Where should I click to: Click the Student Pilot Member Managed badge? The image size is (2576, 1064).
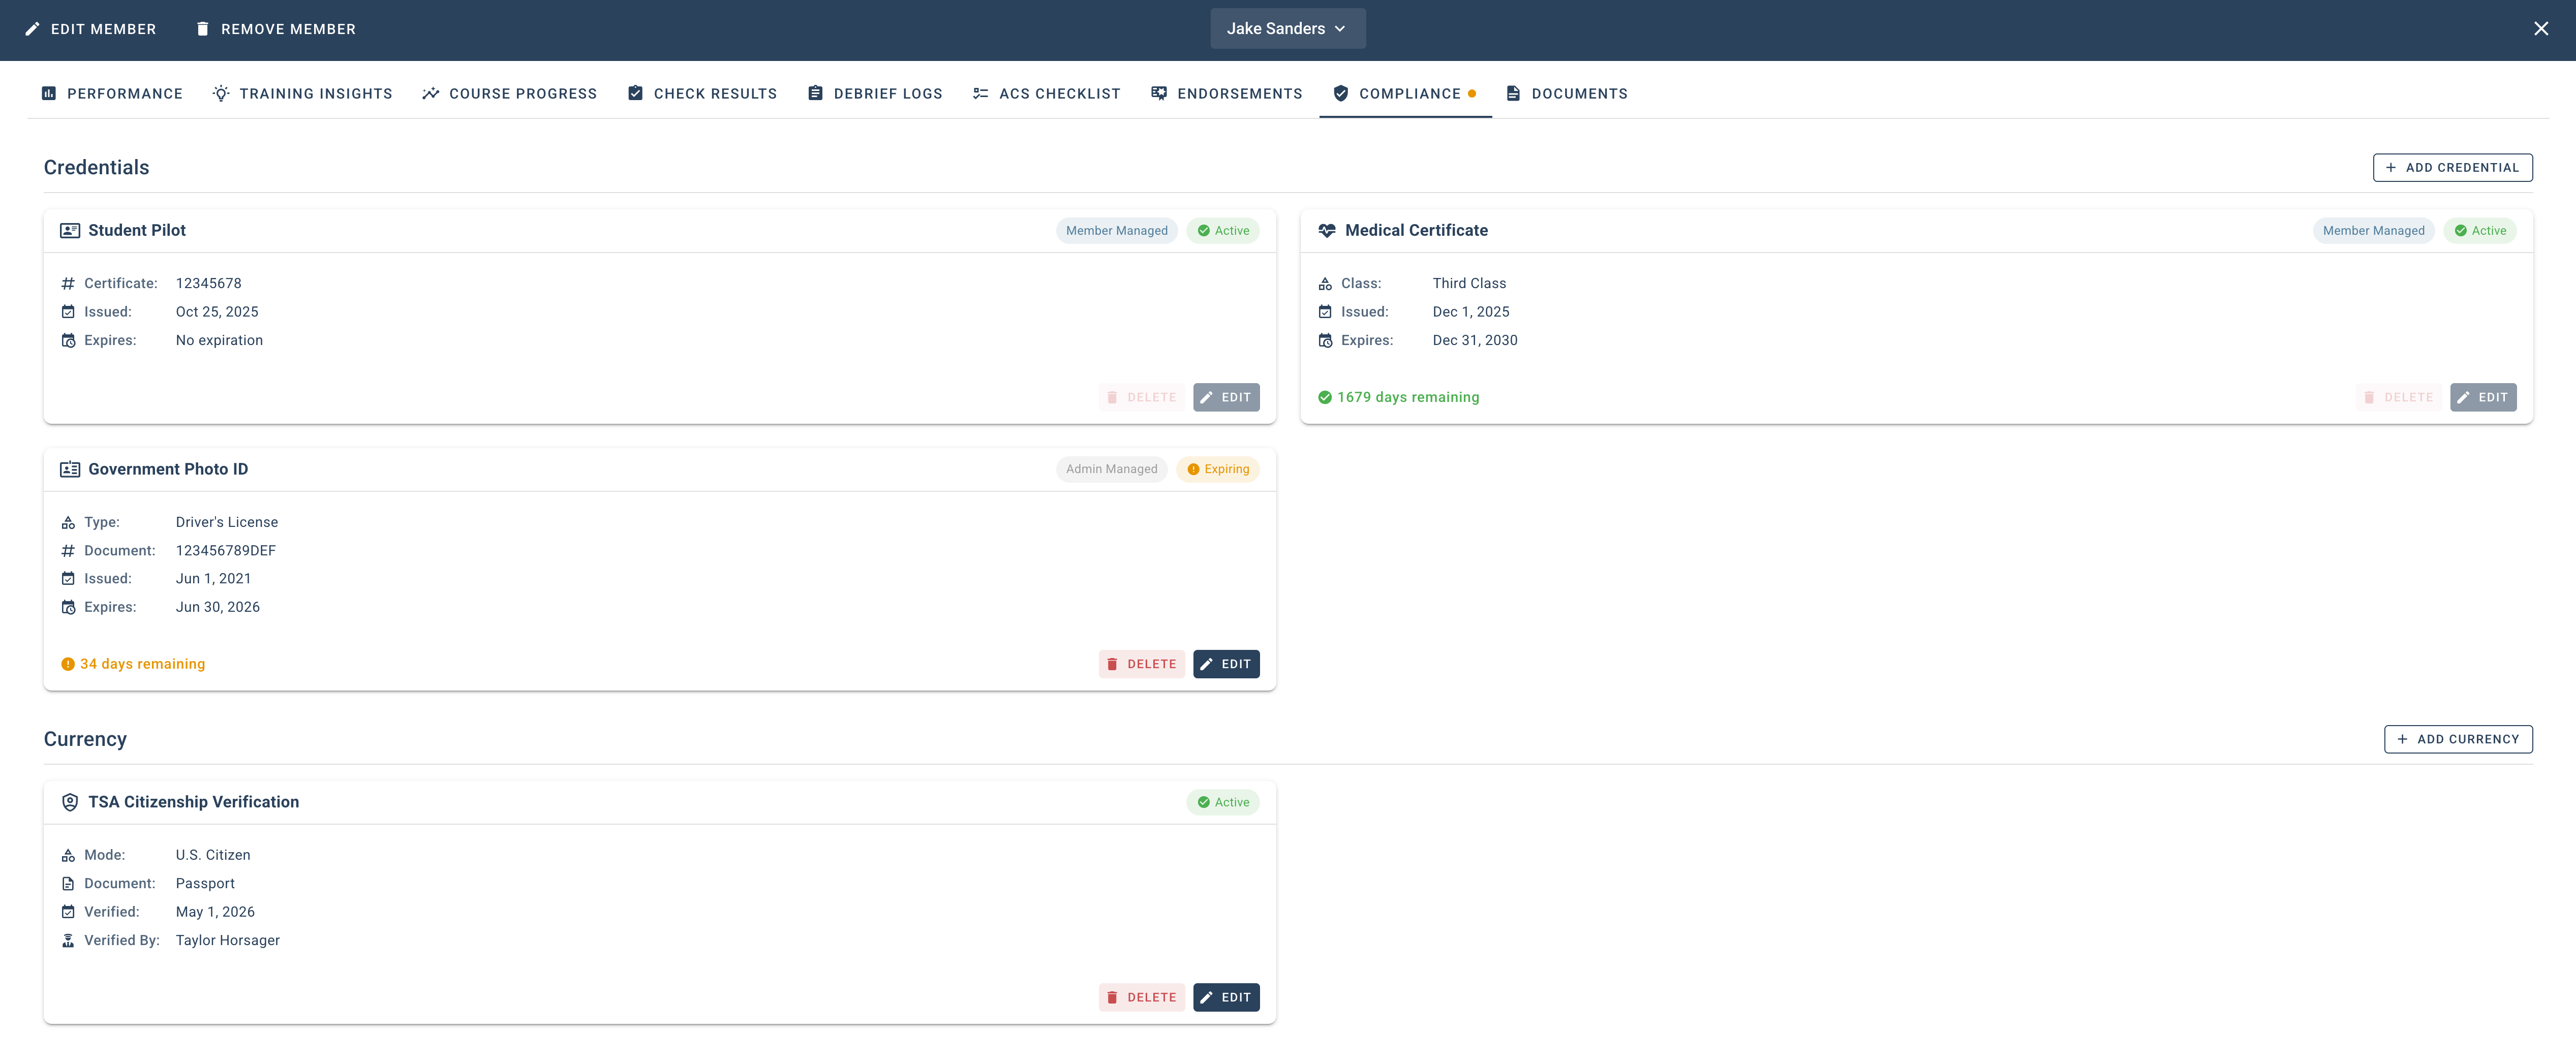click(x=1116, y=231)
